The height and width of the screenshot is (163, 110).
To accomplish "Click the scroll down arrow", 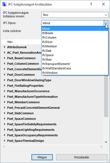I will pos(106,142).
